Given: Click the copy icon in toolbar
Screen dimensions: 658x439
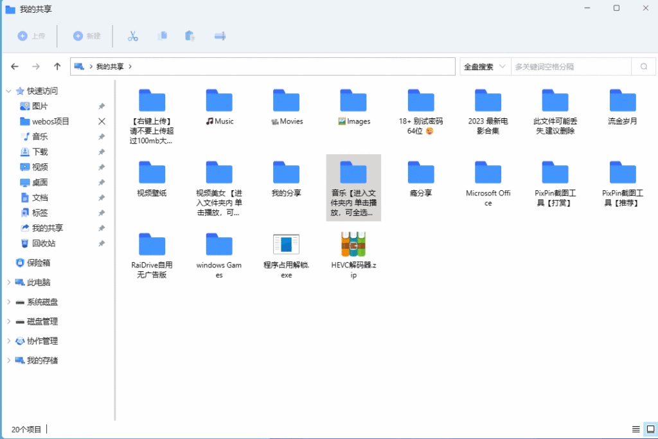Looking at the screenshot, I should 162,36.
